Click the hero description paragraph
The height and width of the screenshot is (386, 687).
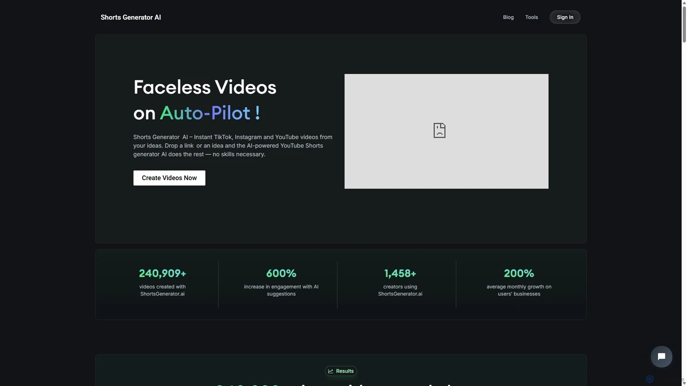233,146
